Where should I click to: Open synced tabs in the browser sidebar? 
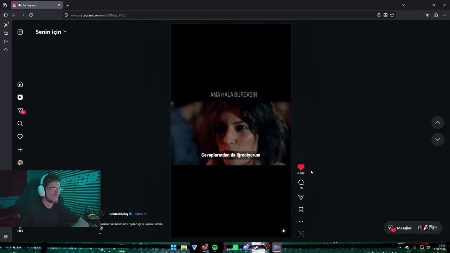click(6, 33)
